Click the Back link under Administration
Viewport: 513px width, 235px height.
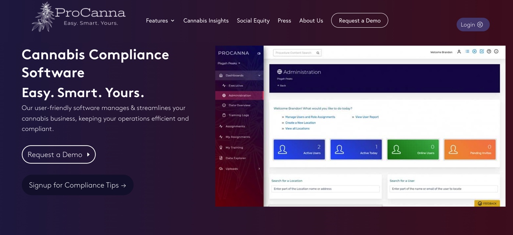coord(282,86)
